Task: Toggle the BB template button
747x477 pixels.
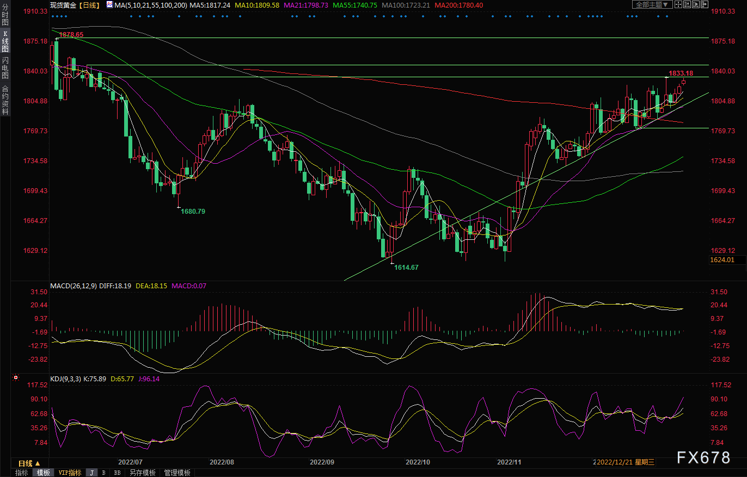Action: point(117,473)
